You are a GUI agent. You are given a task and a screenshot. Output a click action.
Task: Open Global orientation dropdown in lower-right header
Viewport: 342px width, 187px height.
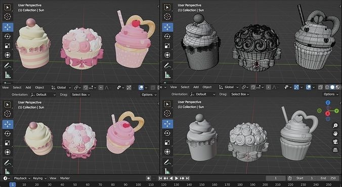click(x=229, y=87)
